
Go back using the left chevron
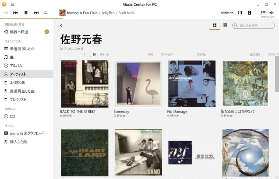61,25
